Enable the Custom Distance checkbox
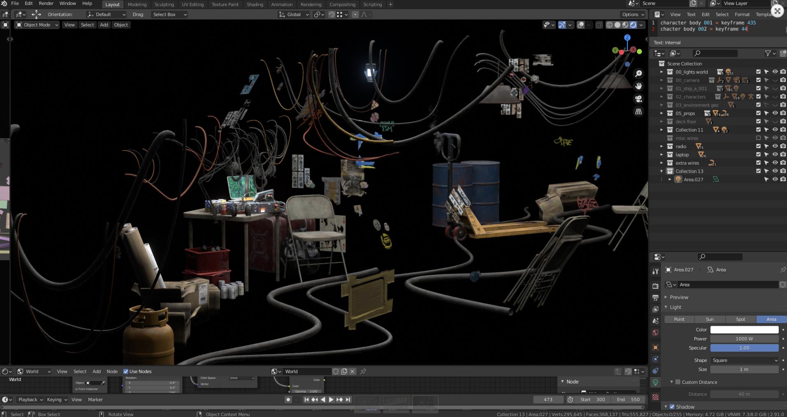The width and height of the screenshot is (787, 417). coord(678,382)
